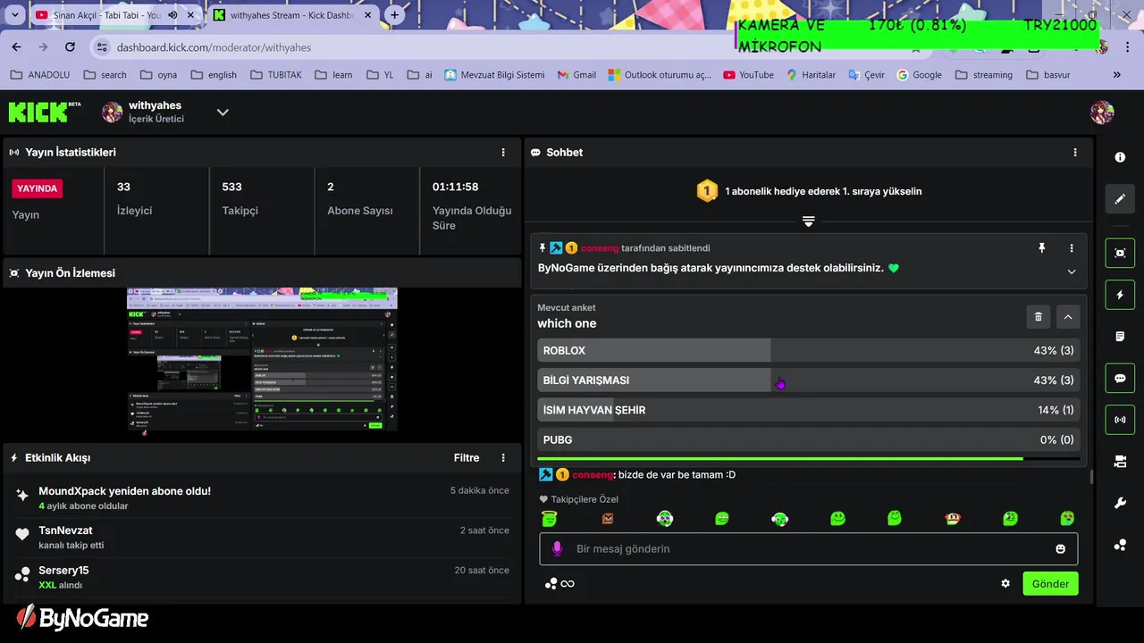Select the mushroom-hat emote
1144x643 pixels.
tap(953, 518)
